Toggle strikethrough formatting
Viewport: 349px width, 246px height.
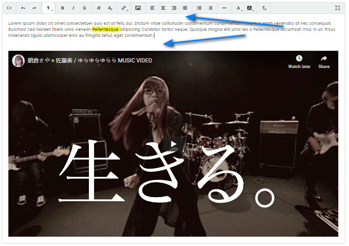[x=84, y=8]
